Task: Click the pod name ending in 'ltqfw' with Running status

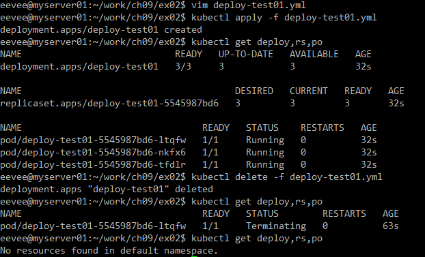Action: coord(93,140)
